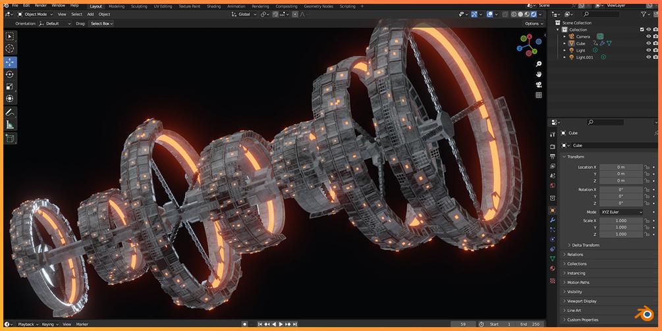Open the Physics properties tab

tap(553, 240)
